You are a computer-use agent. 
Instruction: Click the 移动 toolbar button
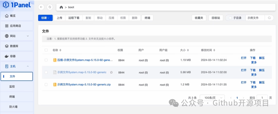[100, 18]
